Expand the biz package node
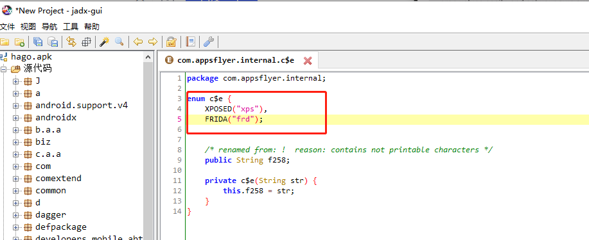Image resolution: width=589 pixels, height=240 pixels. click(15, 142)
